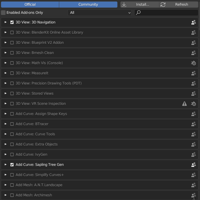Click the search magnifier icon

click(138, 13)
